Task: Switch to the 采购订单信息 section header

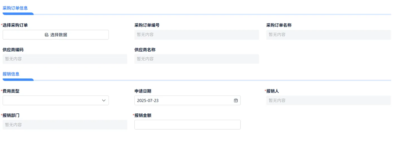Action: (15, 8)
